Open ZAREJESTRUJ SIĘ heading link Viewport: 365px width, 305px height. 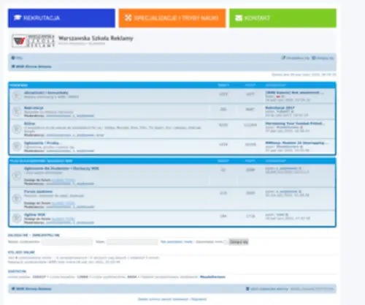pos(46,236)
